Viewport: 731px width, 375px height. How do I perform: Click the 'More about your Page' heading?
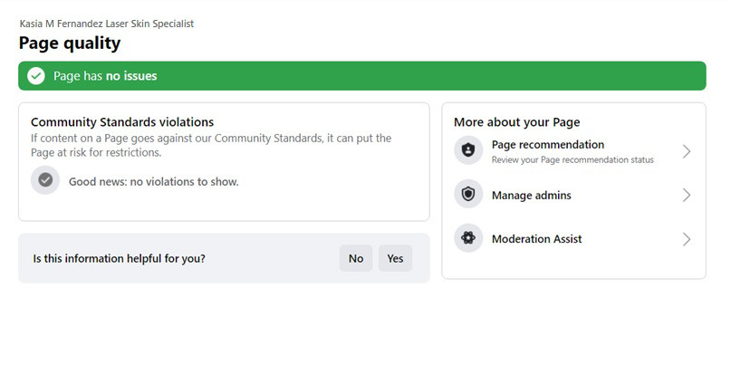[x=516, y=122]
